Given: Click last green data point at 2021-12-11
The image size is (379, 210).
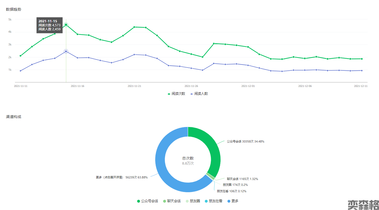Looking at the screenshot, I should point(362,59).
